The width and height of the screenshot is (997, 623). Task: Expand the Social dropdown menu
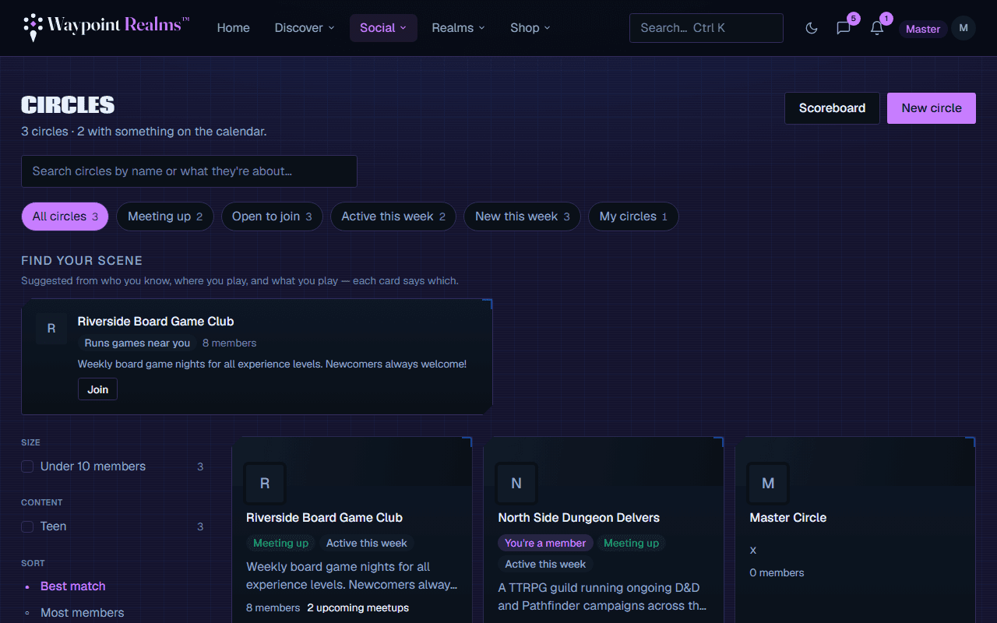coord(383,28)
